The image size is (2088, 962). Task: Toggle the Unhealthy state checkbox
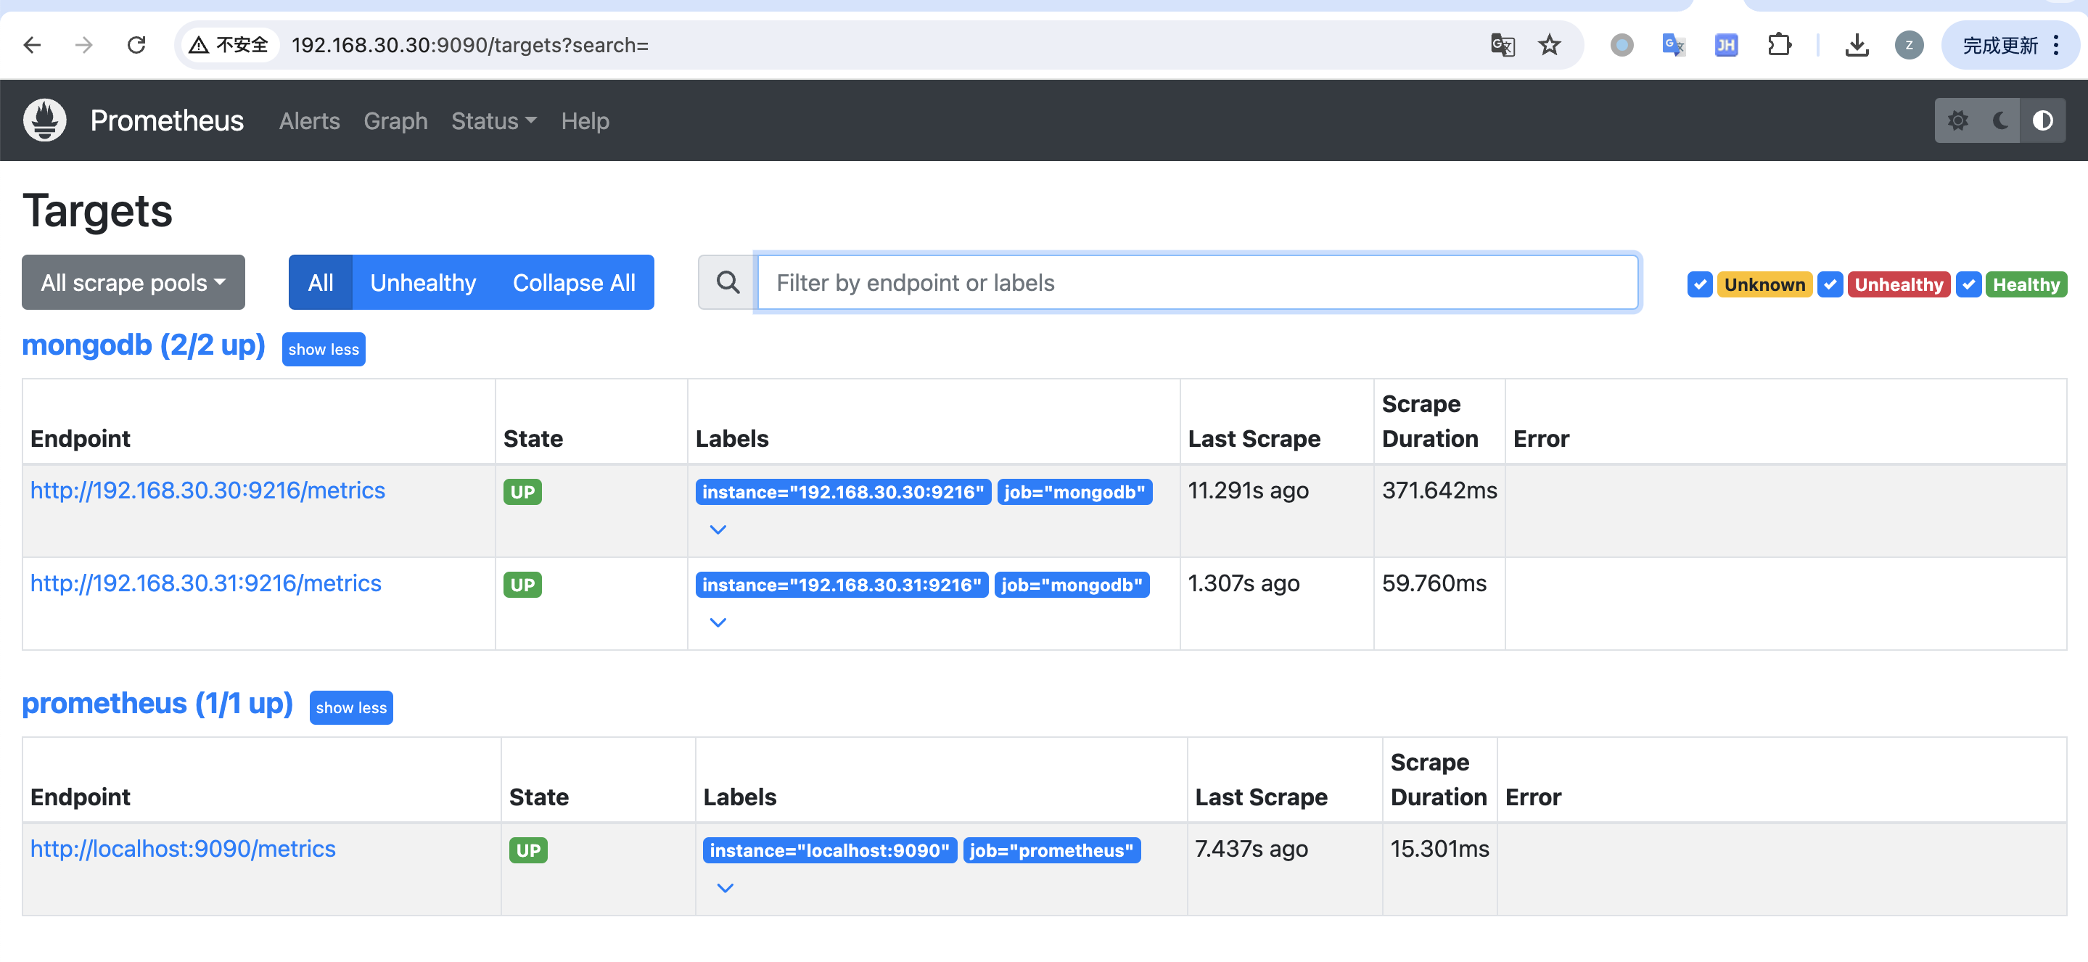click(1830, 284)
